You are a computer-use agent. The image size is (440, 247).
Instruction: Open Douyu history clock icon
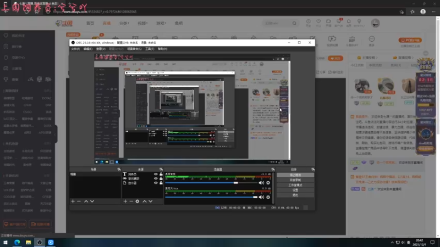309,23
